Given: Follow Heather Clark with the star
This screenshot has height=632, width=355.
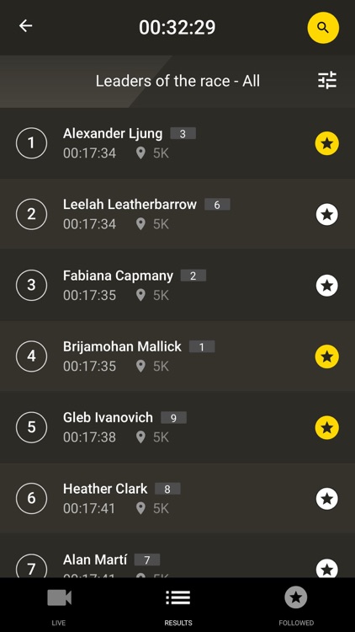Looking at the screenshot, I should pyautogui.click(x=327, y=499).
